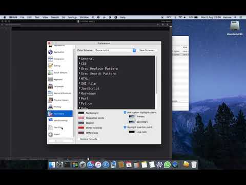Open Macintosh SSD drive on desktop

coord(235,26)
